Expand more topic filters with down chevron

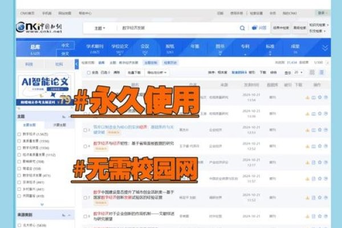pyautogui.click(x=42, y=205)
